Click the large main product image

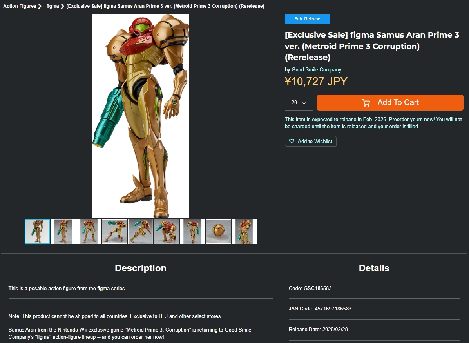(141, 116)
